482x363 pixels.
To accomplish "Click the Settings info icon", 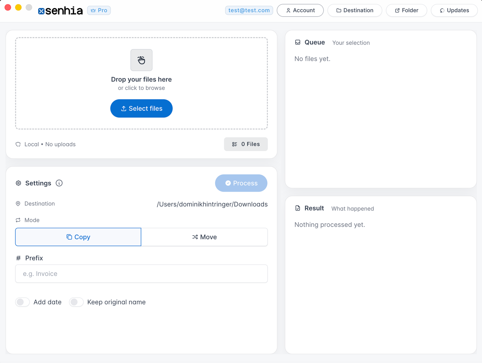I will tap(59, 183).
